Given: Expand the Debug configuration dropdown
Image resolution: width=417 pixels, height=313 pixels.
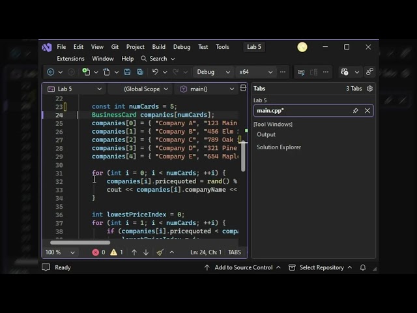Looking at the screenshot, I should 213,72.
